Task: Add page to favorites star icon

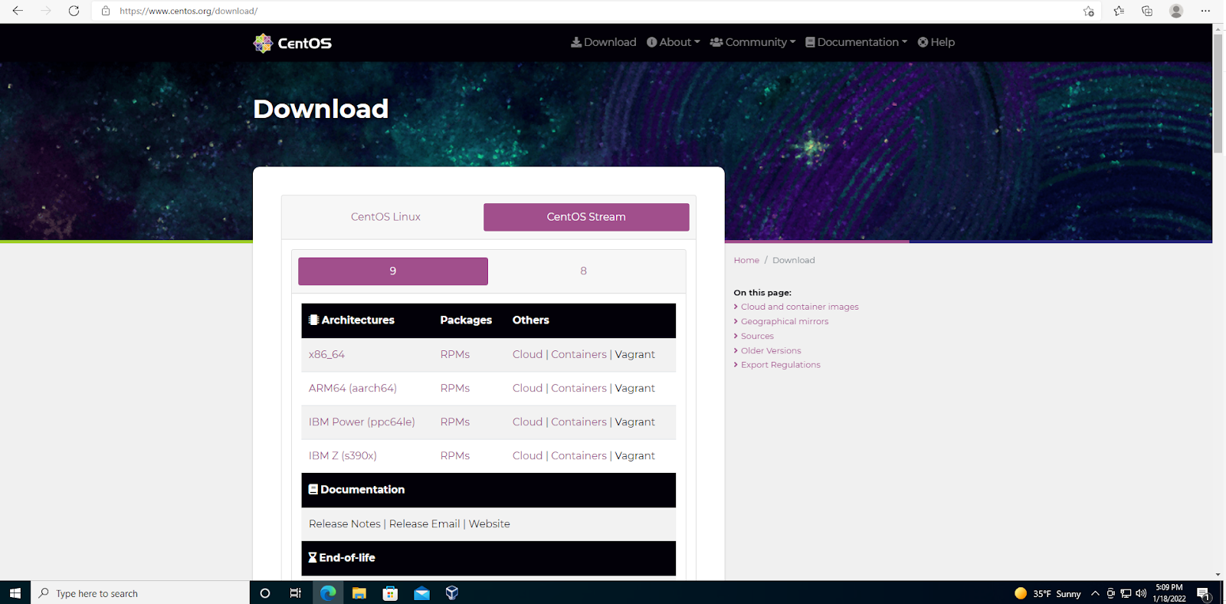Action: 1089,11
